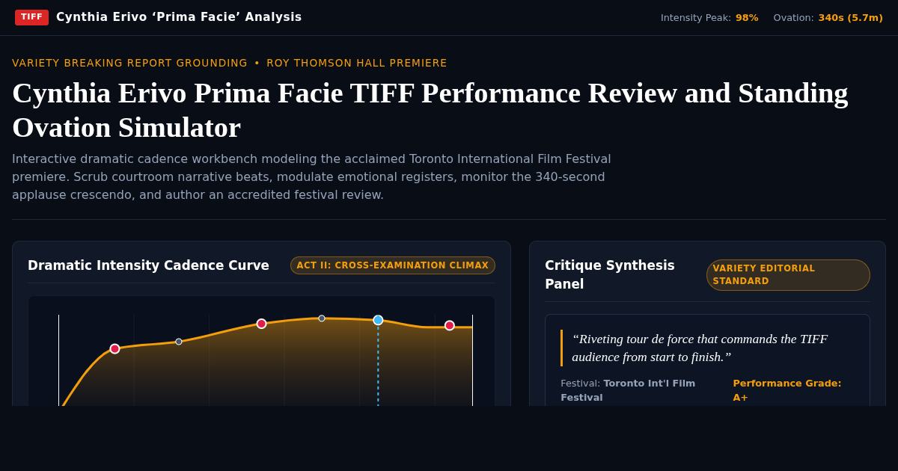Click the red TIFF logo badge
The height and width of the screenshot is (471, 898).
pyautogui.click(x=31, y=17)
